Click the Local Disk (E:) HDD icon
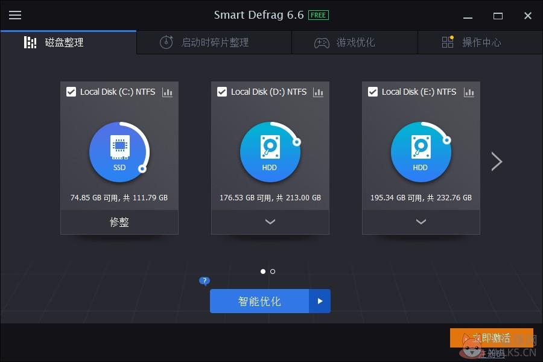The image size is (543, 362). (421, 151)
